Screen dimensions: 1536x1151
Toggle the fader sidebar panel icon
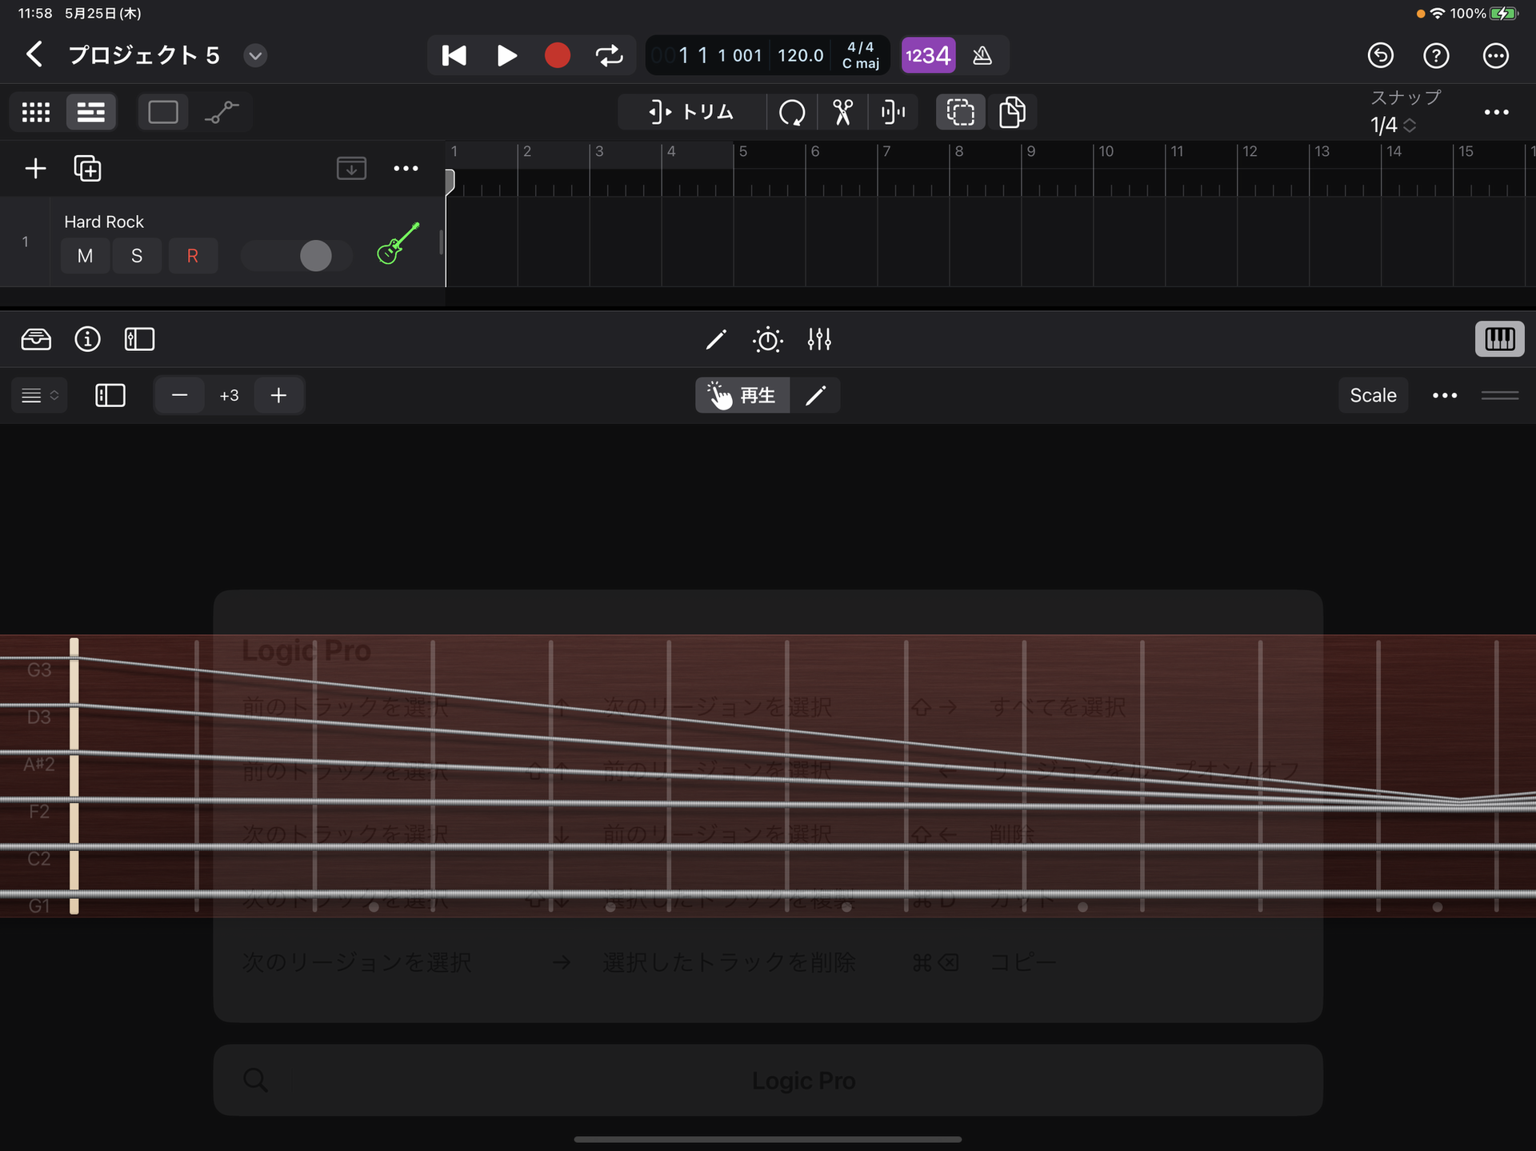click(139, 339)
